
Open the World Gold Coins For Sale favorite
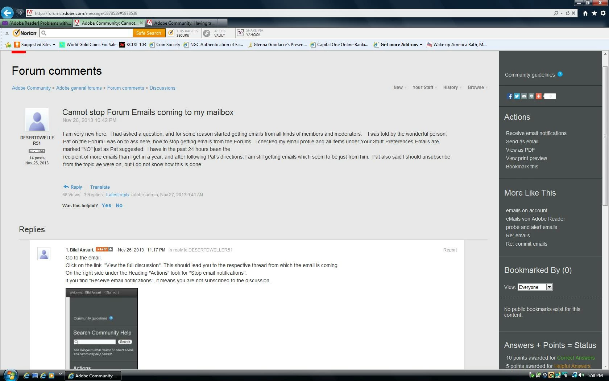[88, 45]
